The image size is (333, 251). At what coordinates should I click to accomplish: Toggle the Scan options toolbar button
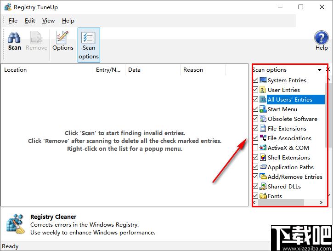coord(89,45)
